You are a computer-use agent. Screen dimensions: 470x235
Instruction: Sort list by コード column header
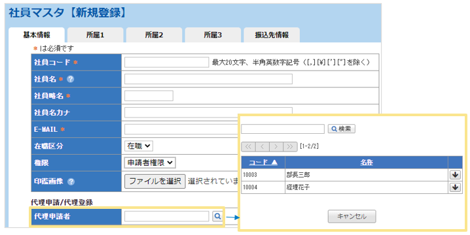(x=263, y=163)
